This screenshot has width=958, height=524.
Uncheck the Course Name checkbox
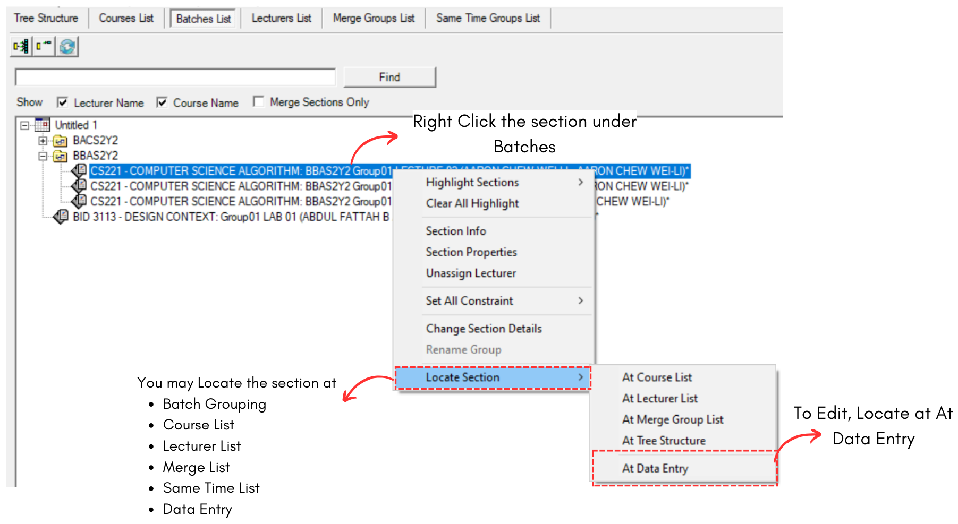click(x=162, y=102)
